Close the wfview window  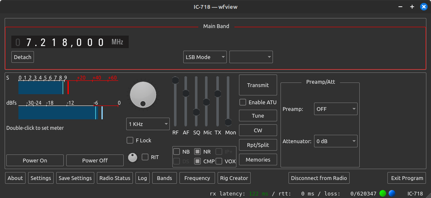click(x=423, y=7)
